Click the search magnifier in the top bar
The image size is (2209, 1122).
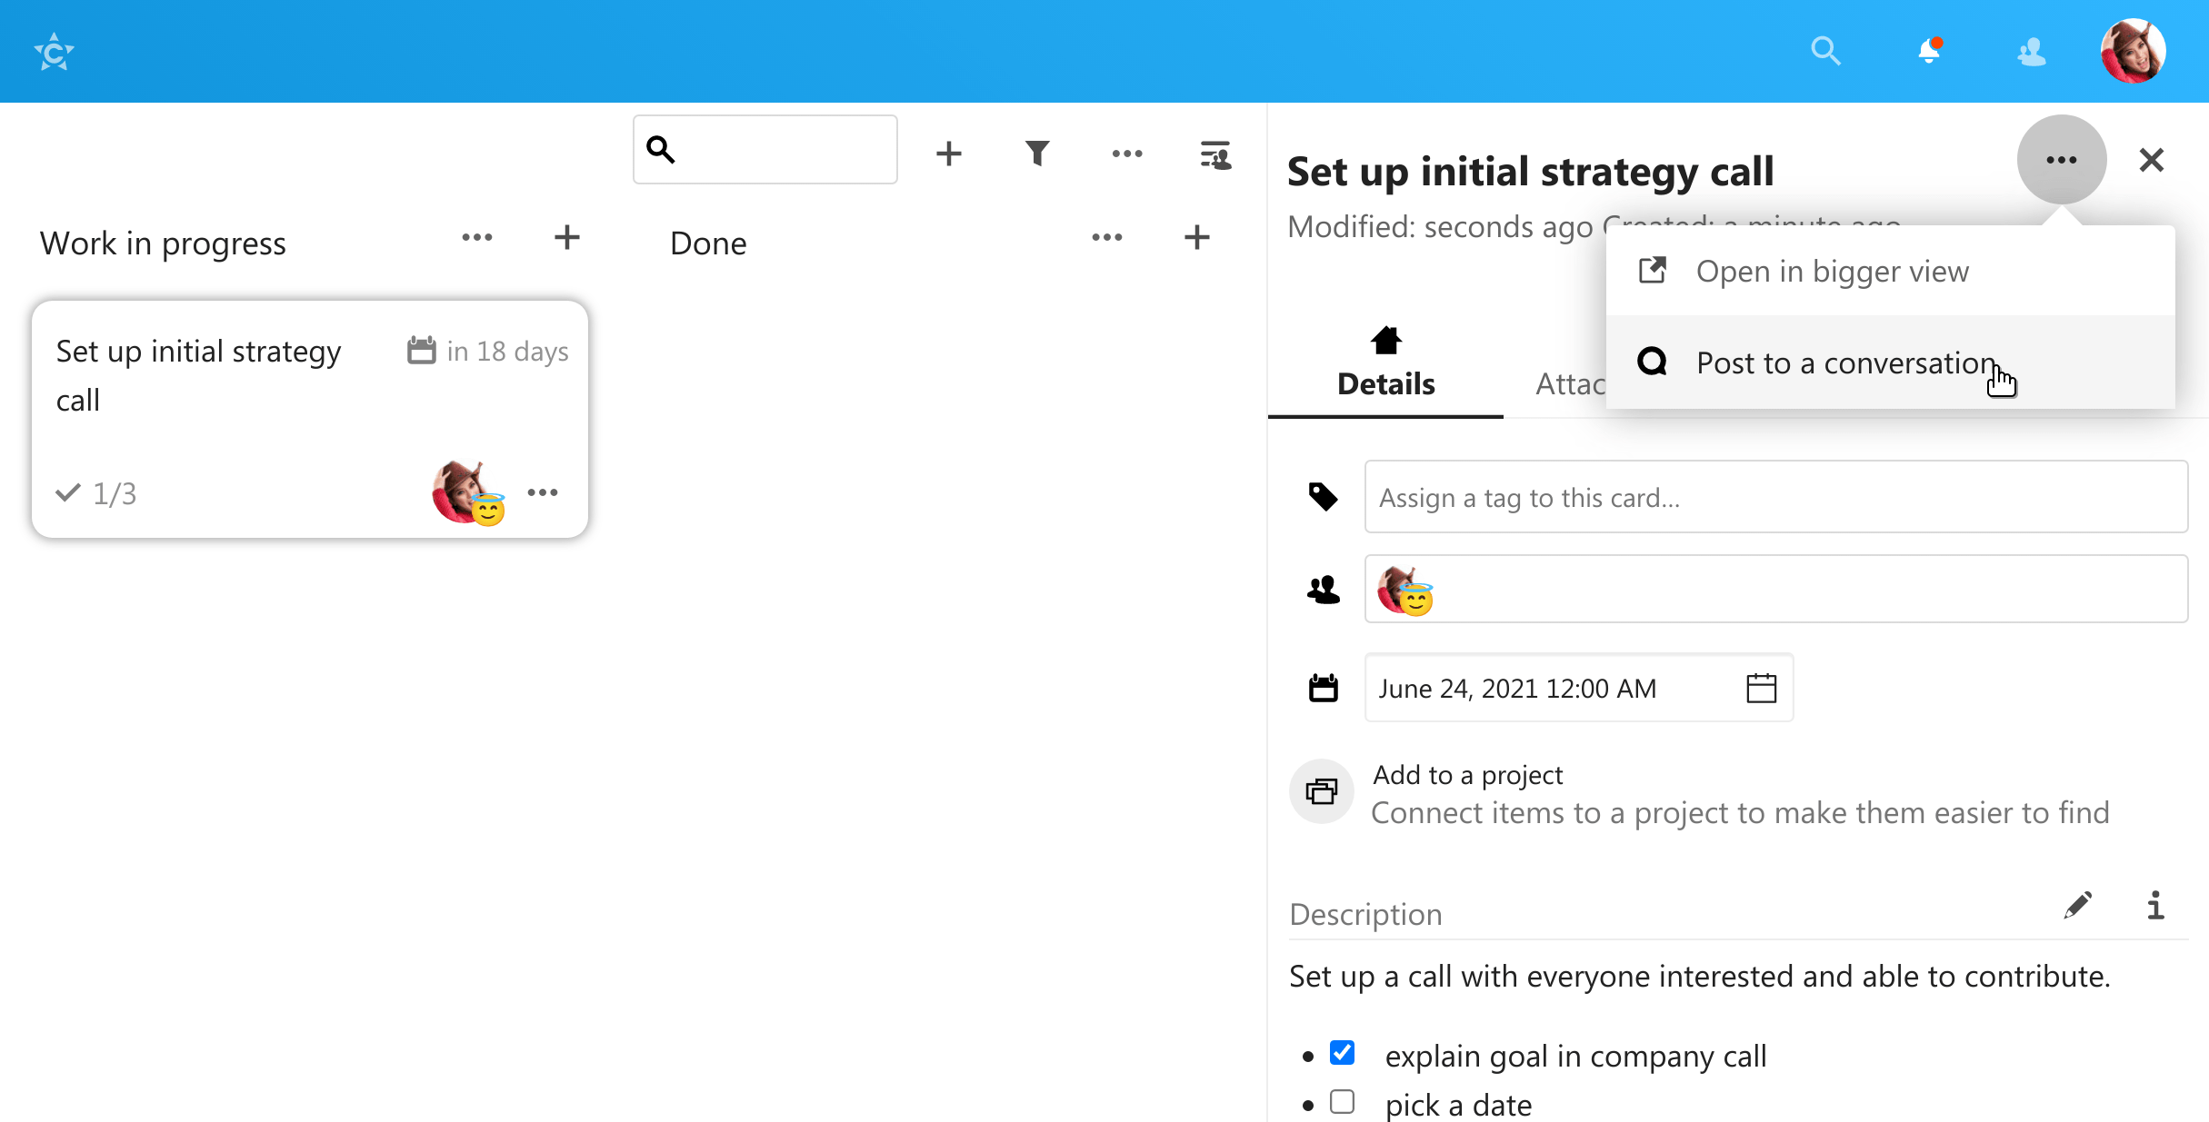click(1825, 52)
